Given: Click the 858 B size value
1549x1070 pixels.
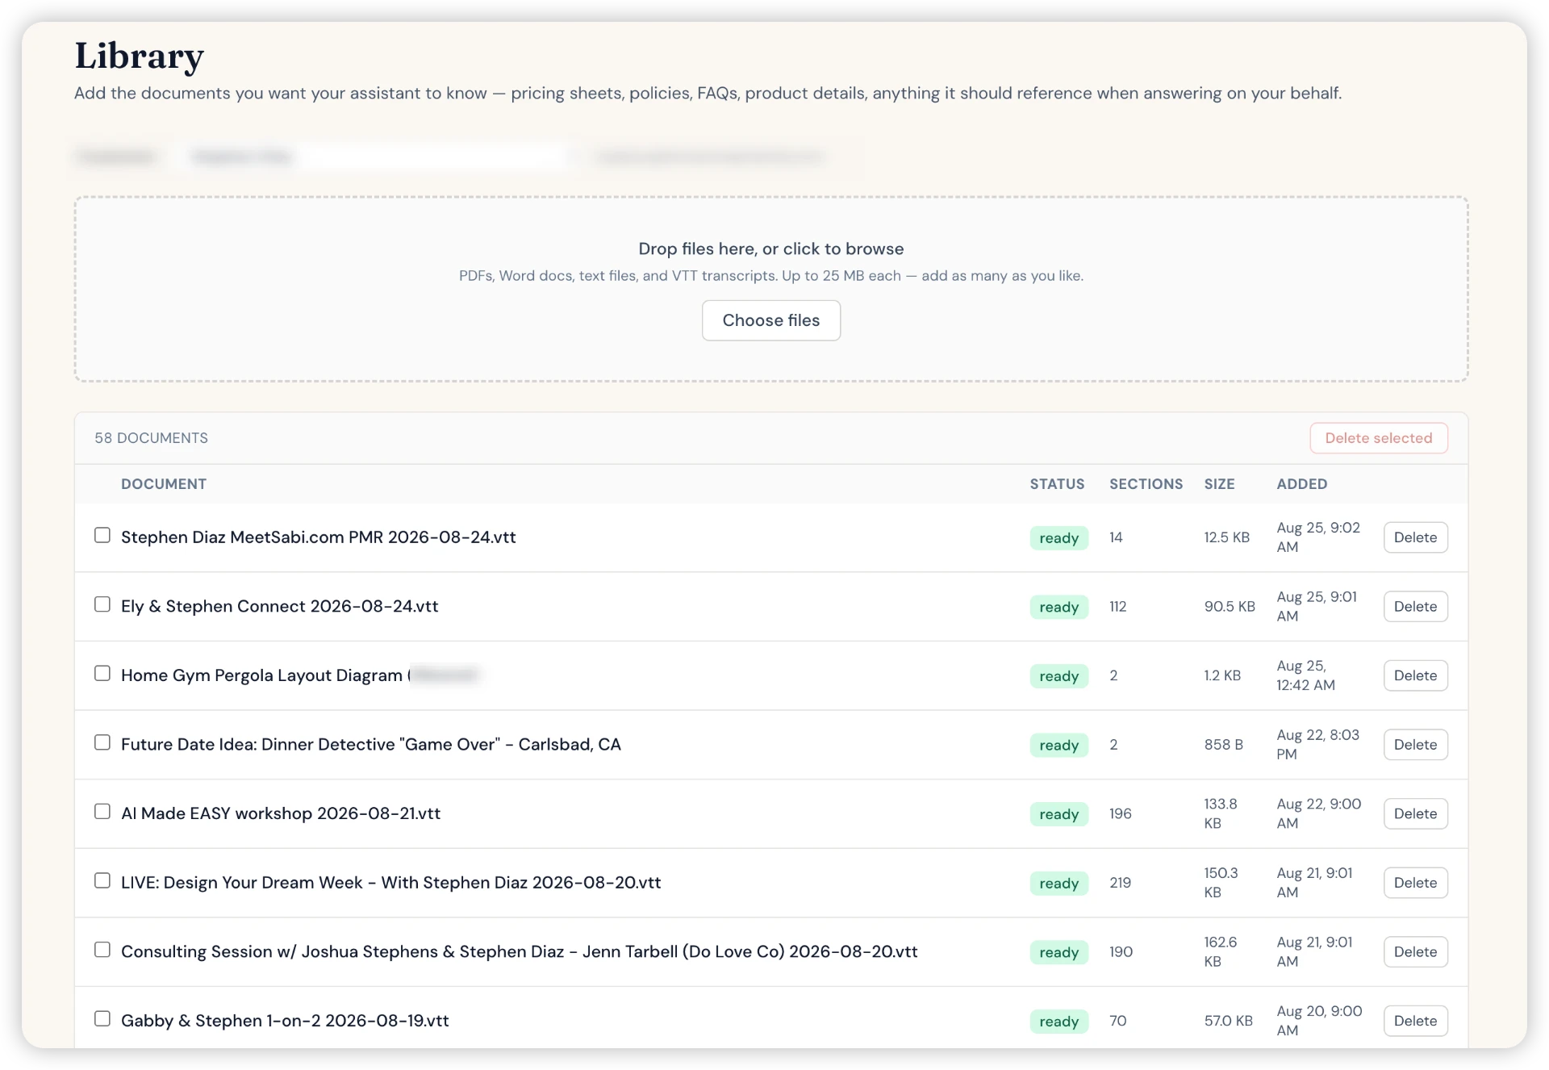Looking at the screenshot, I should (x=1223, y=745).
